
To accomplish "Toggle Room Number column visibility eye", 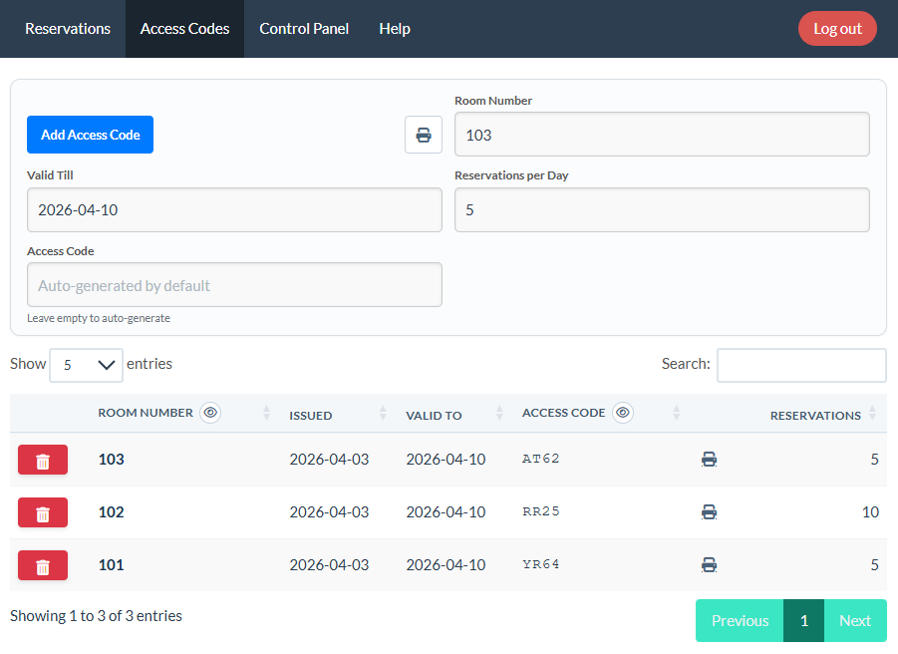I will point(209,413).
